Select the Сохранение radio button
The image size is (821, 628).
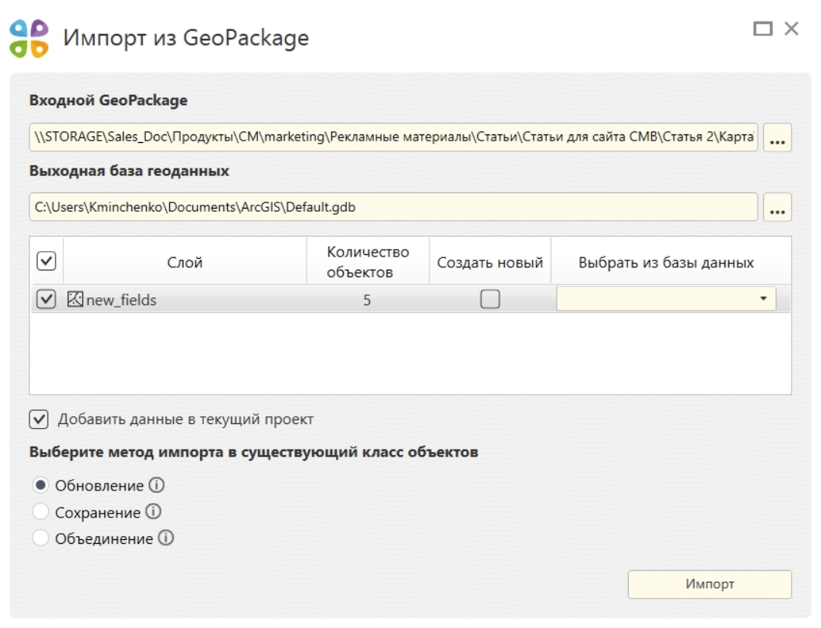click(41, 511)
